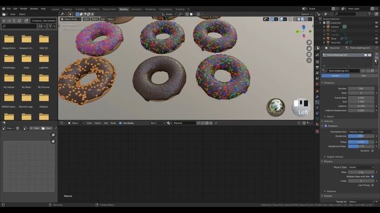Open the shader editor Node menu
This screenshot has height=213, width=380.
[x=113, y=123]
